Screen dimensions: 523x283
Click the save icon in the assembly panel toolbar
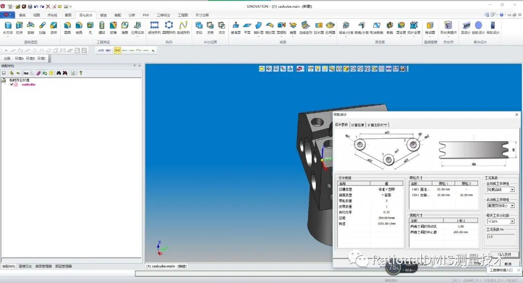[4, 73]
